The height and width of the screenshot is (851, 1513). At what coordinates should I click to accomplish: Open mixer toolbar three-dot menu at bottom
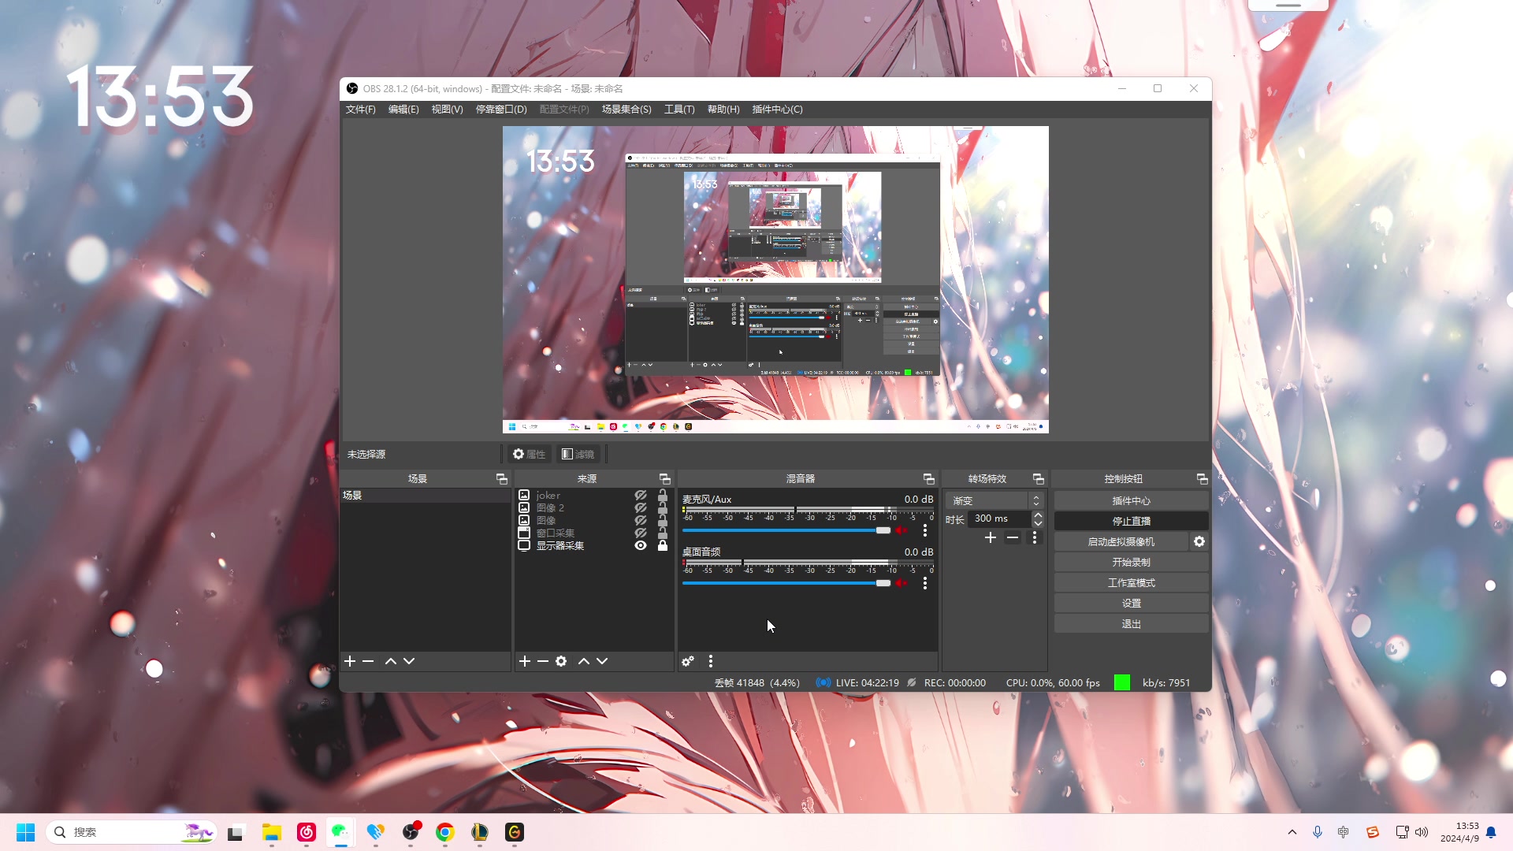click(711, 661)
